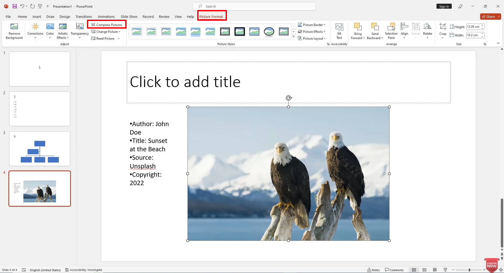Switch to the Picture Format tab
The width and height of the screenshot is (504, 273).
coord(212,16)
